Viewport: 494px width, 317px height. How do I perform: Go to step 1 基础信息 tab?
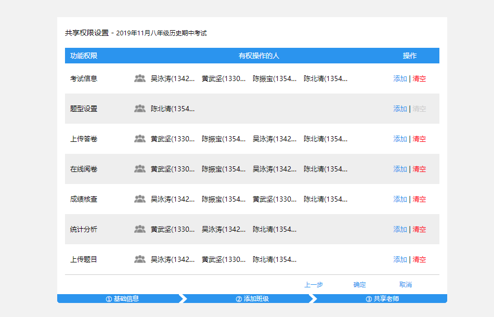[x=122, y=299]
